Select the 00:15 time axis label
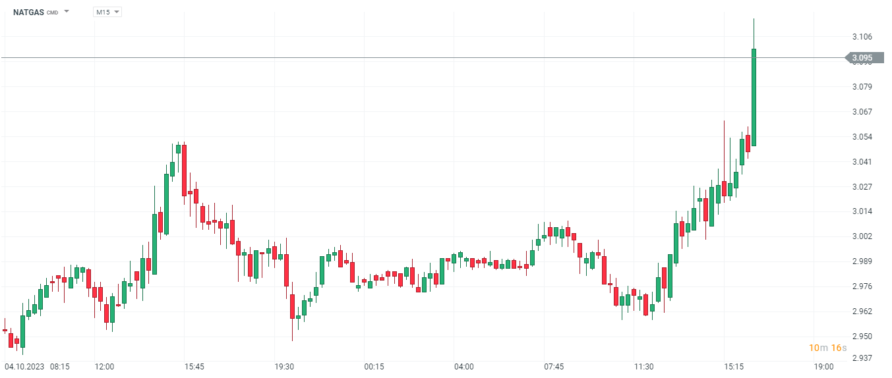The height and width of the screenshot is (378, 892). coord(374,366)
